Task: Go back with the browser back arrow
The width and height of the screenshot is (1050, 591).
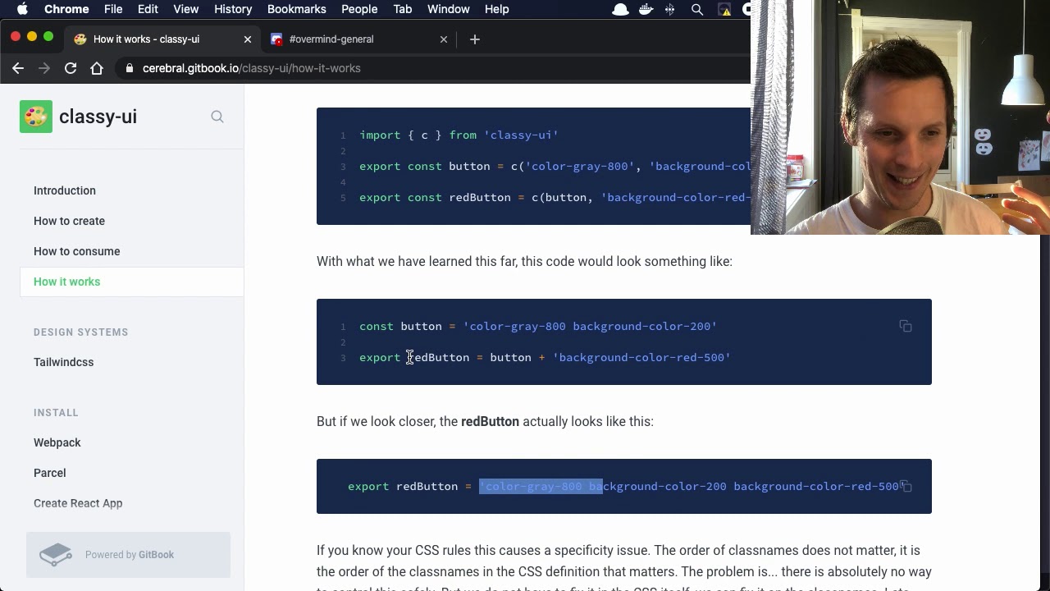Action: [x=18, y=68]
